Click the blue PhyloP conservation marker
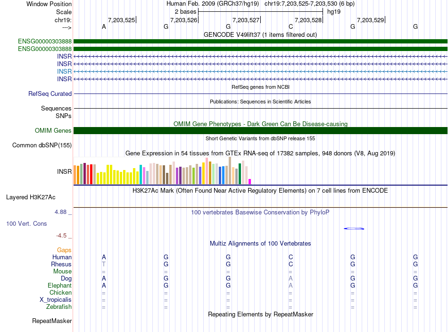 354,229
